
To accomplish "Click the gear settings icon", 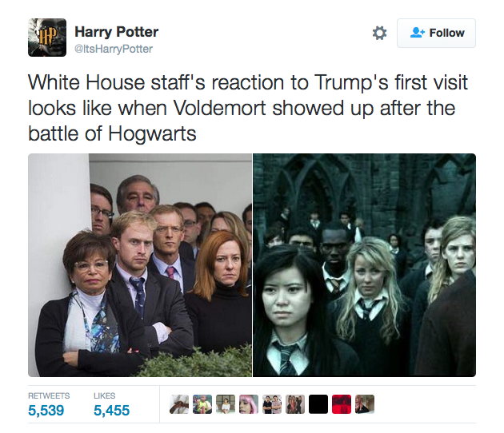I will pos(379,33).
